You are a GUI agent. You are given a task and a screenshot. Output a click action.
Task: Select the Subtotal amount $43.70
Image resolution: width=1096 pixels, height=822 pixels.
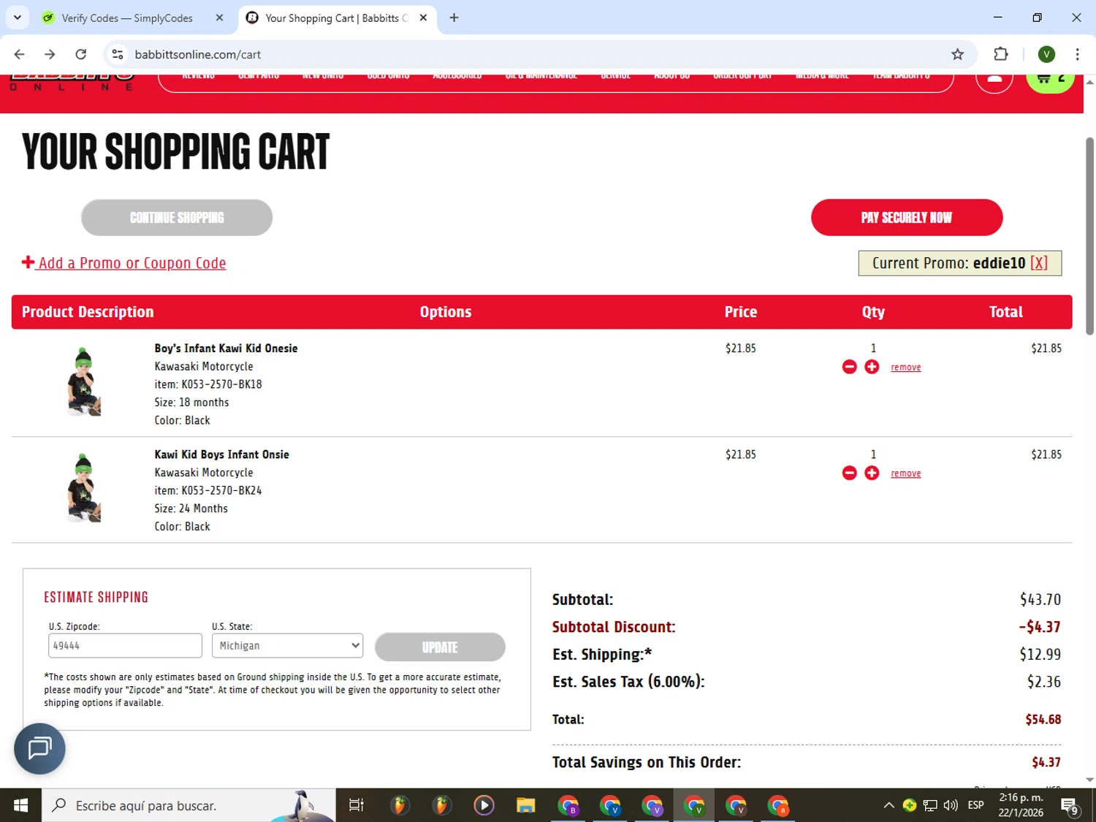coord(1040,600)
